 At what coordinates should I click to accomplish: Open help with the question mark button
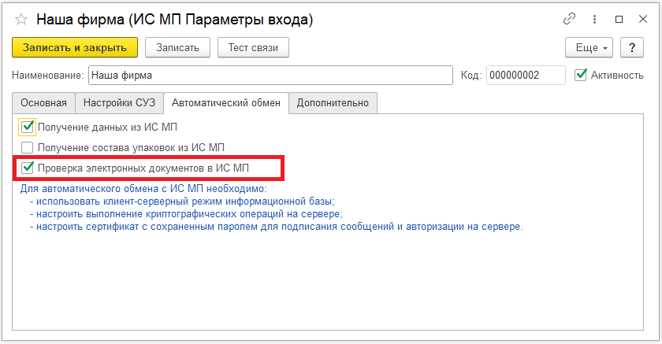point(632,47)
